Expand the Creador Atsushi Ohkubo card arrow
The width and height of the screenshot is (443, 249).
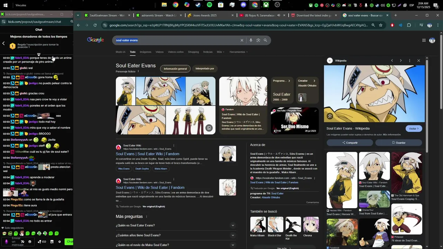point(314,81)
